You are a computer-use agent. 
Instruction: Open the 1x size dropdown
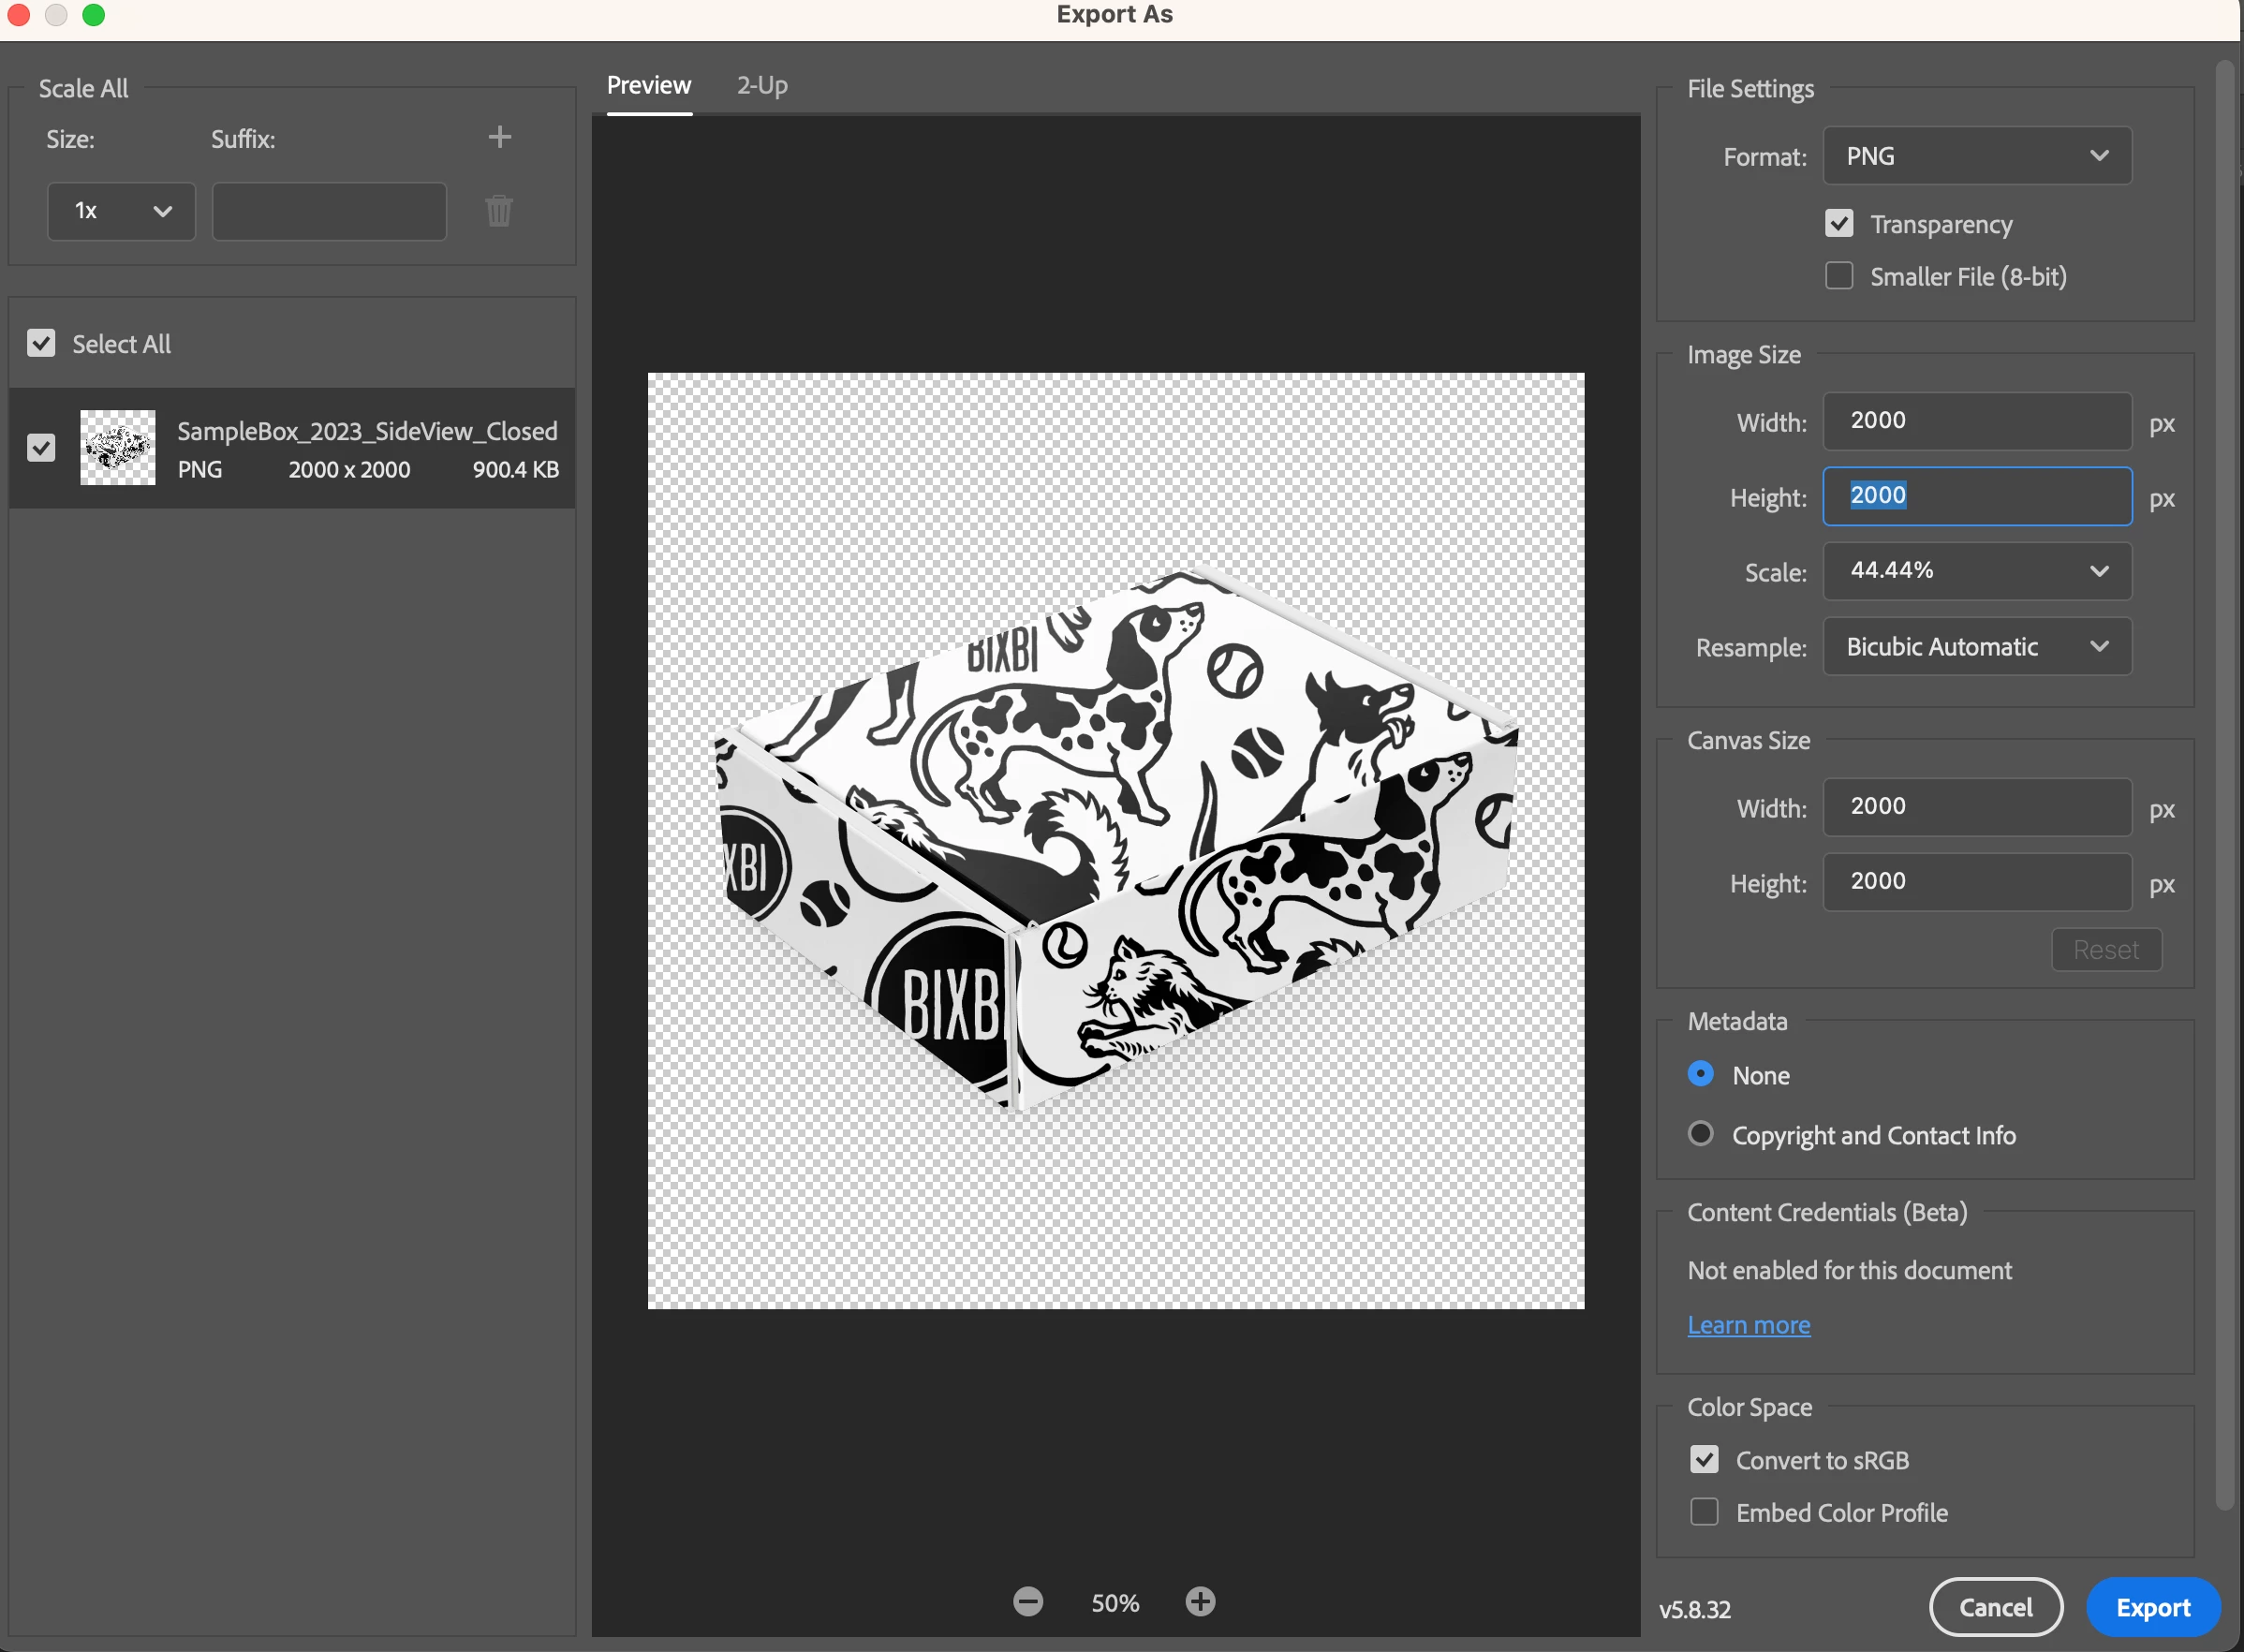click(121, 211)
